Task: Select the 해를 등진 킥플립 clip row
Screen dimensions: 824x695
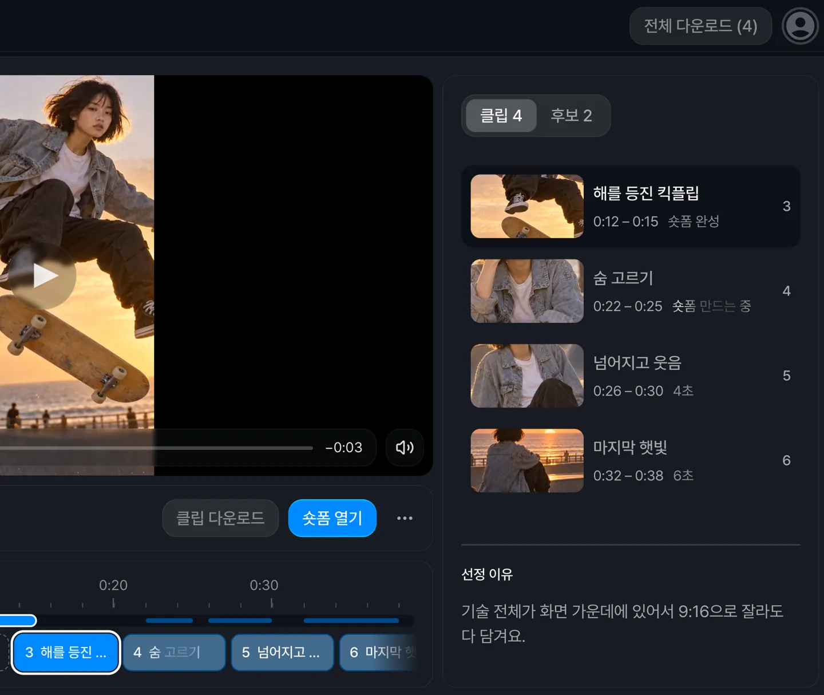Action: pyautogui.click(x=631, y=206)
